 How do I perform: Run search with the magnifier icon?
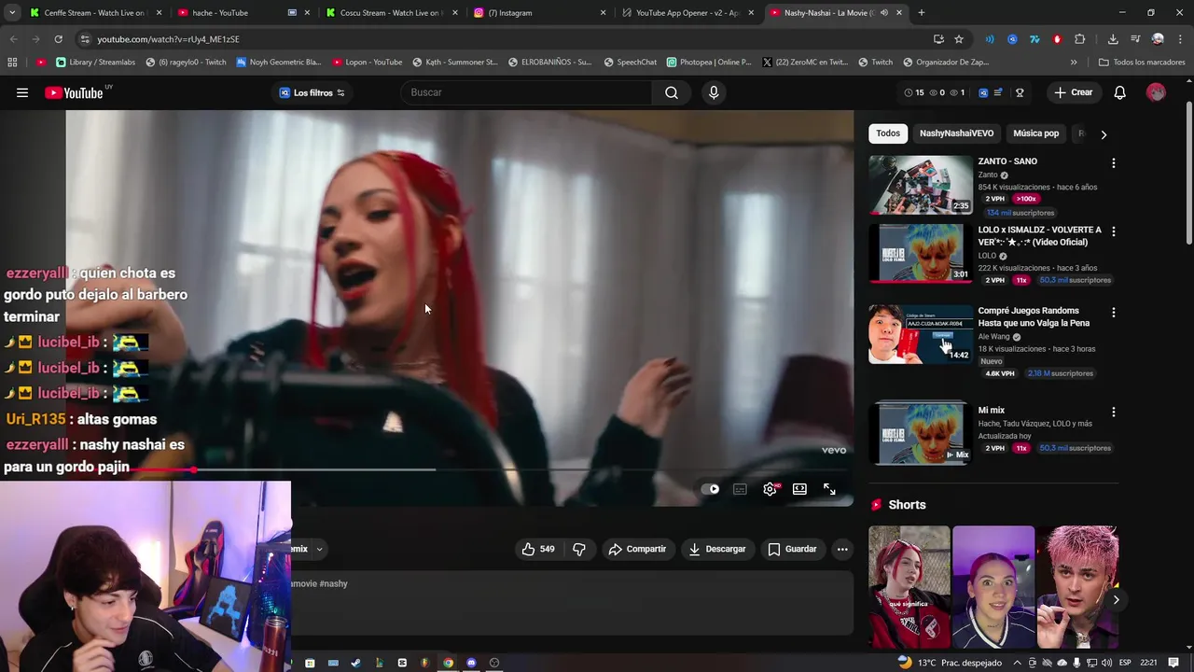click(x=672, y=92)
